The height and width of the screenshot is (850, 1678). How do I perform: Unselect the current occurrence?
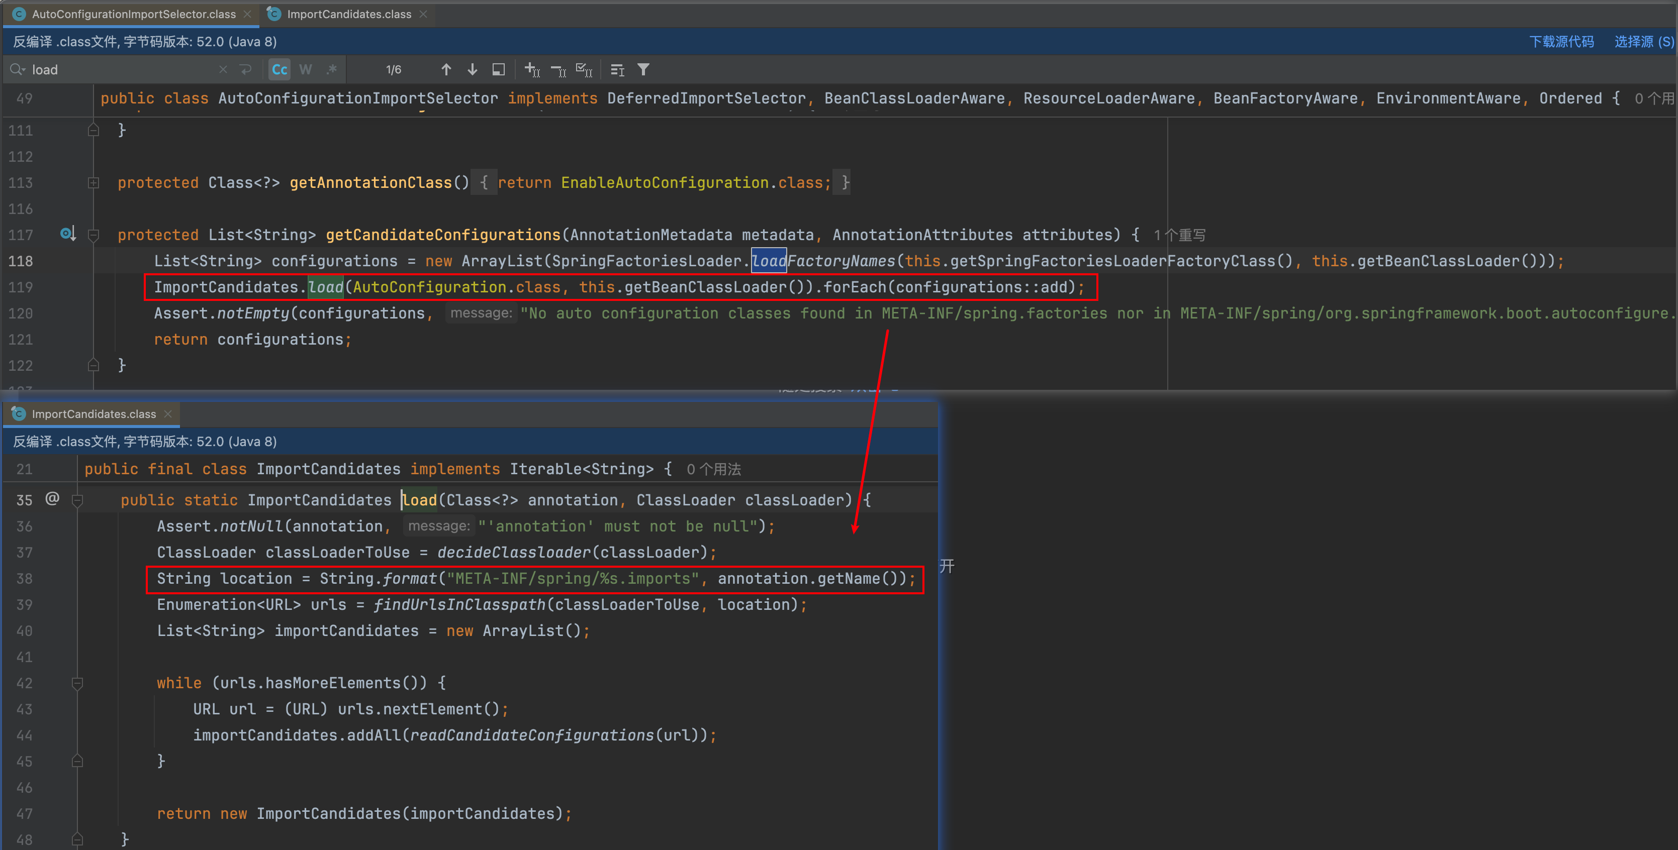(558, 70)
